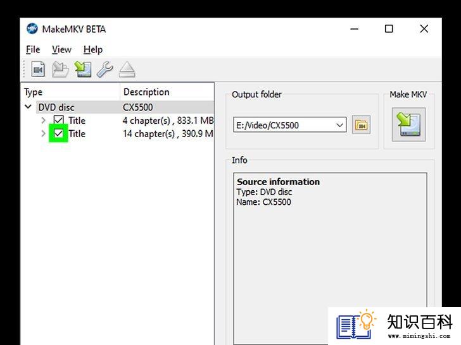This screenshot has height=345, width=461.
Task: Start ripping with the Make MKV button
Action: tap(408, 124)
